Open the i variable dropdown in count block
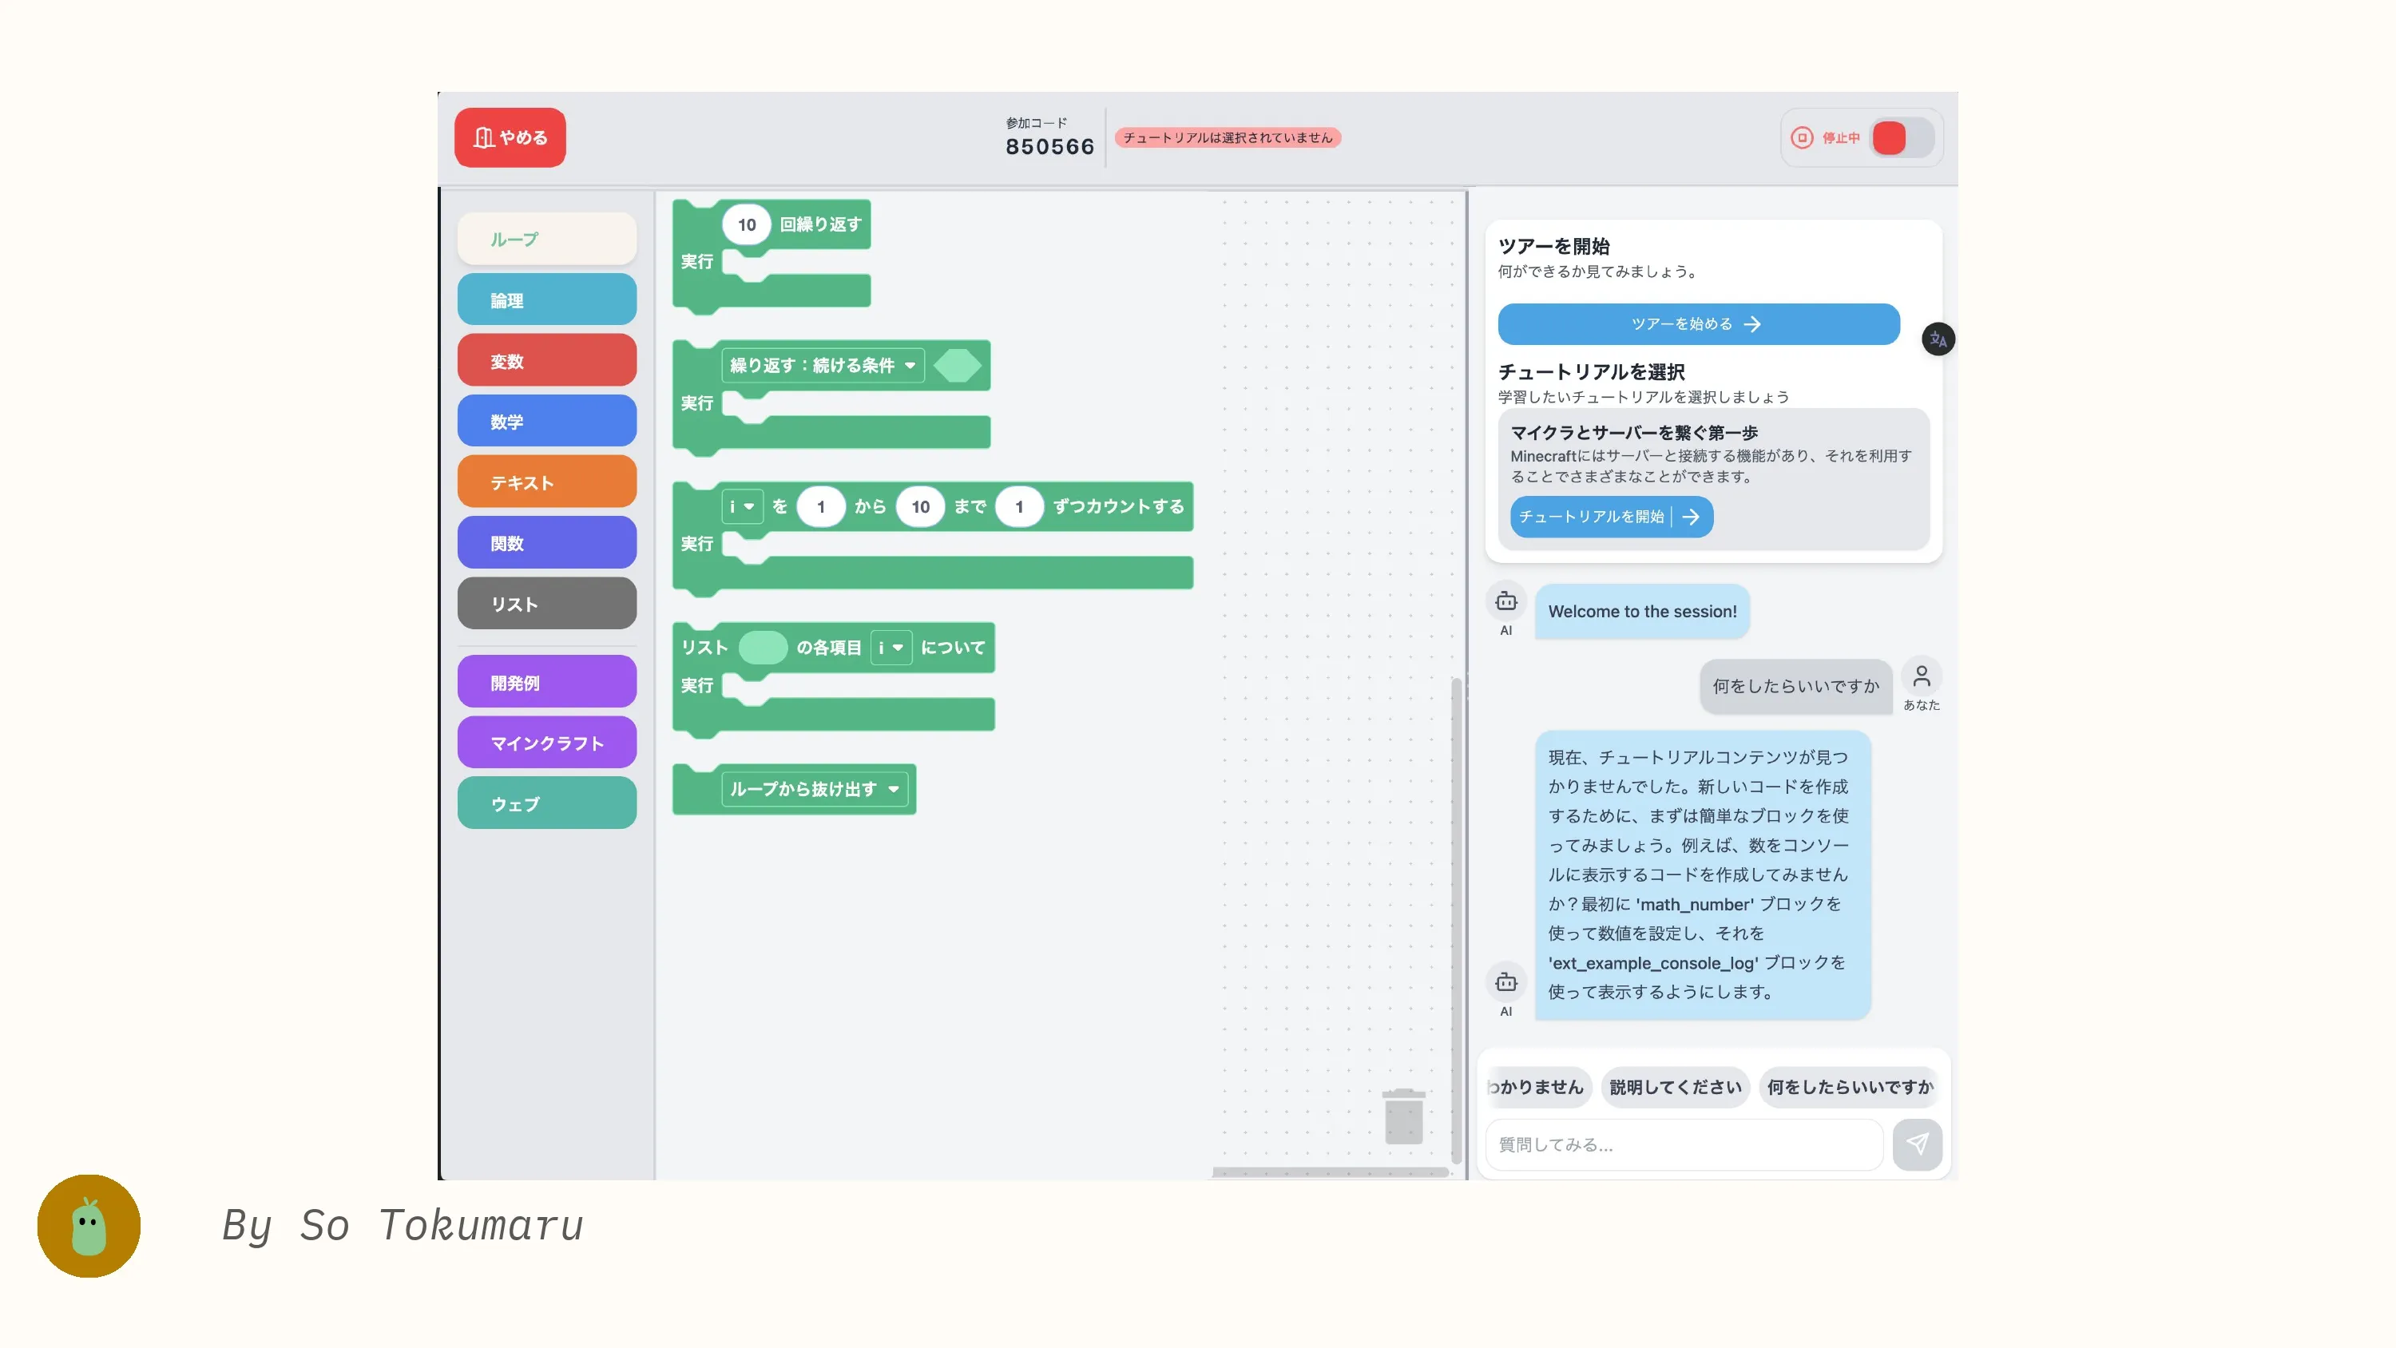This screenshot has height=1348, width=2396. 742,506
